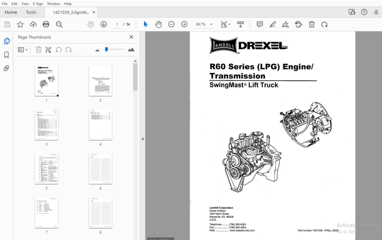382x240 pixels.
Task: Click the upload to cloud icon
Action: pos(33,25)
